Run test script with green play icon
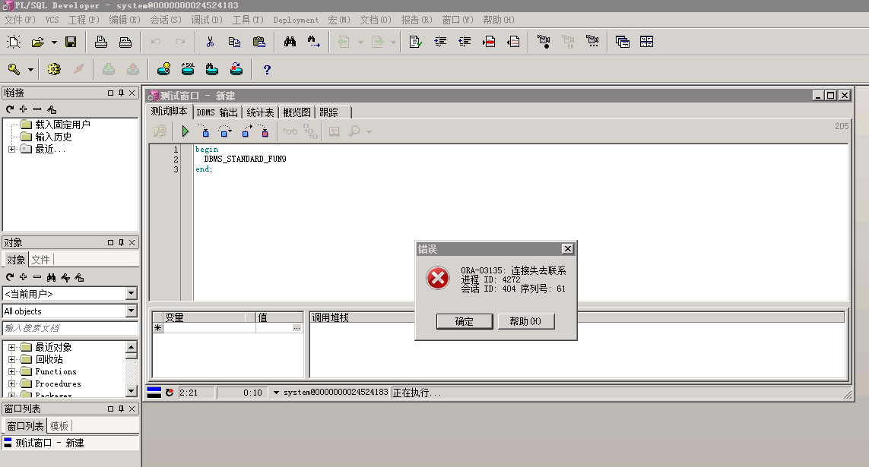The width and height of the screenshot is (869, 467). click(185, 131)
